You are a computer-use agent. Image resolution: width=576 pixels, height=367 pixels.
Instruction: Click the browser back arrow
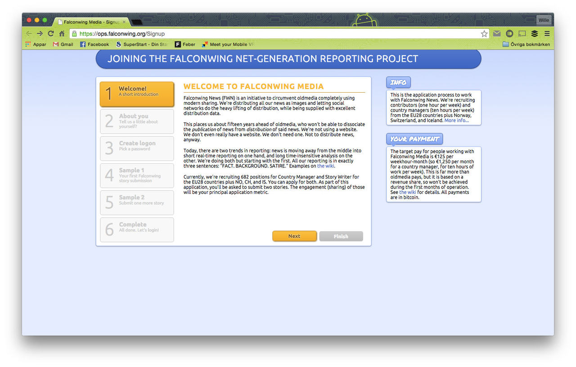pyautogui.click(x=29, y=34)
